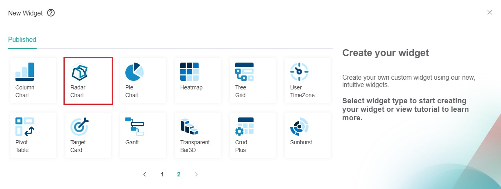
Task: Click the previous page chevron
Action: (x=144, y=174)
